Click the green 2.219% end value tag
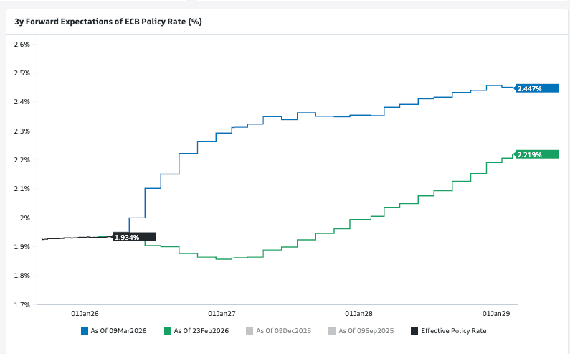Viewport: 570px width, 354px height. (531, 154)
